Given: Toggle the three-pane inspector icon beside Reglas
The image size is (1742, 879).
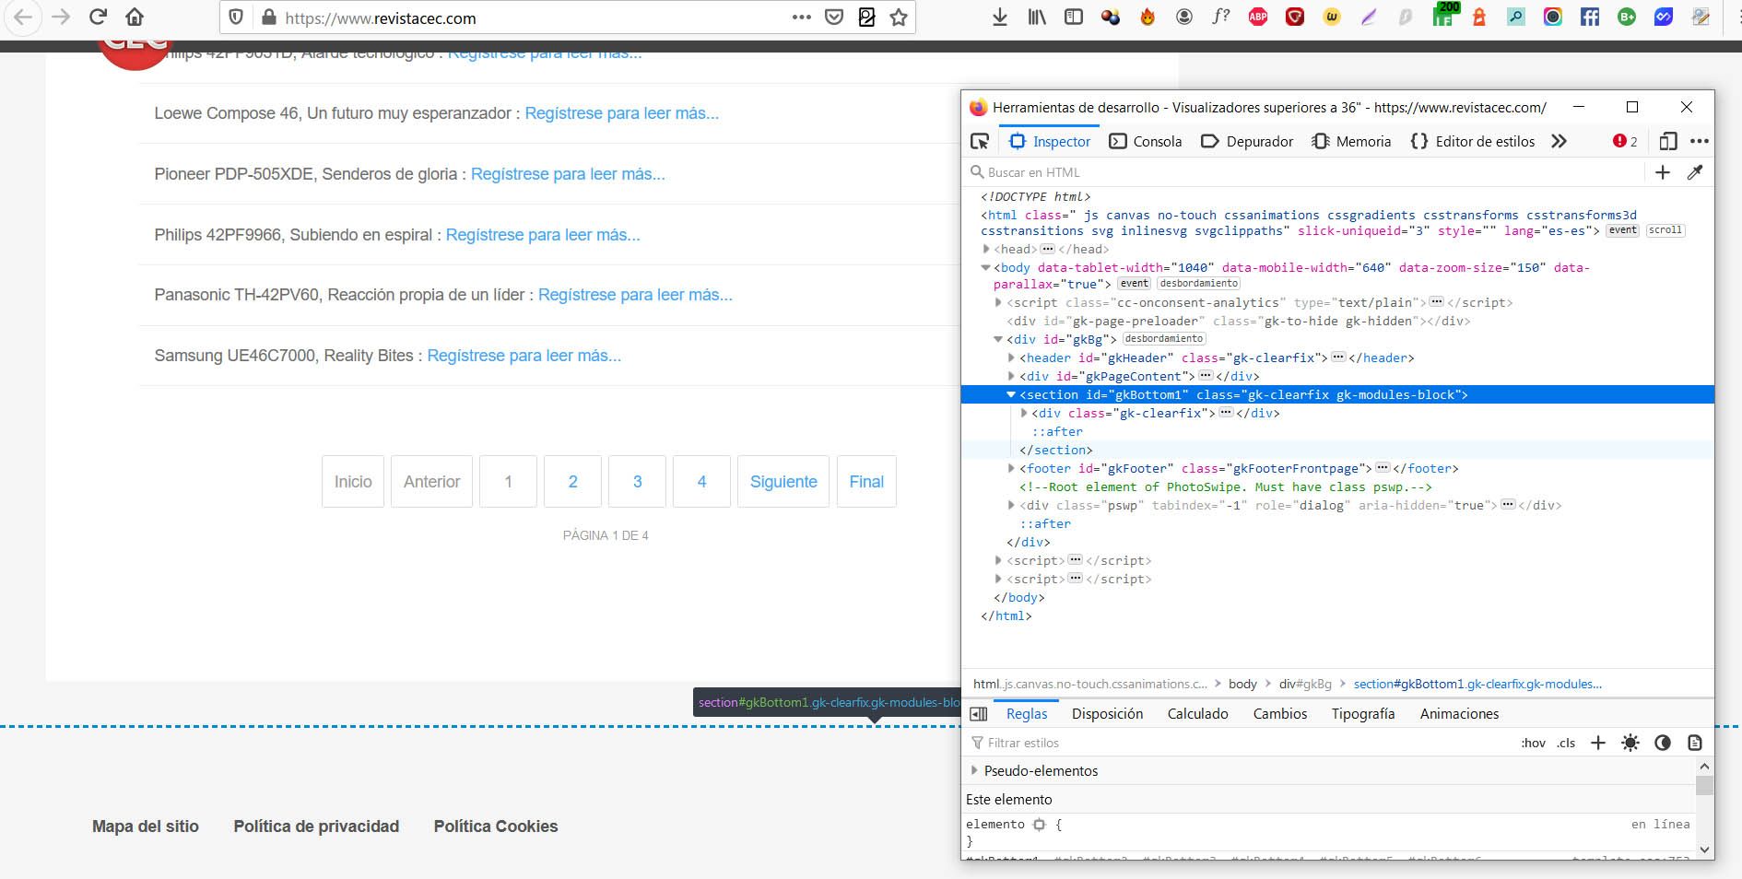Looking at the screenshot, I should pyautogui.click(x=979, y=714).
